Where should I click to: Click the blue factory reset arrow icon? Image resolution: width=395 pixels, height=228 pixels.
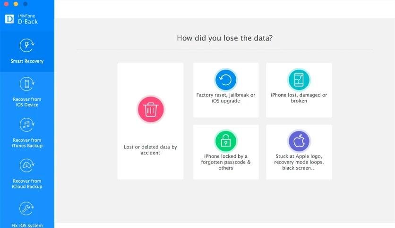pos(225,79)
